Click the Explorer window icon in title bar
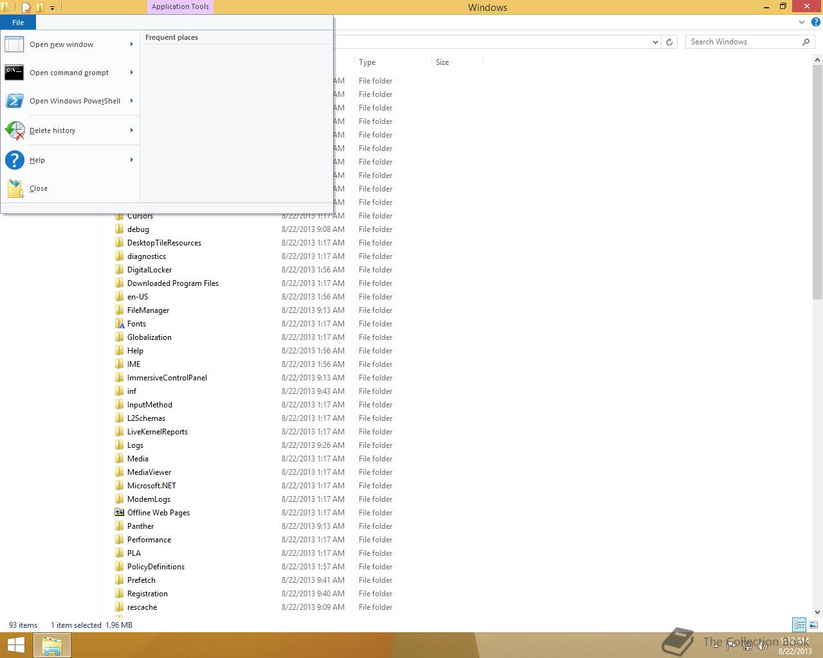Screen dimensions: 823x658 (6, 8)
